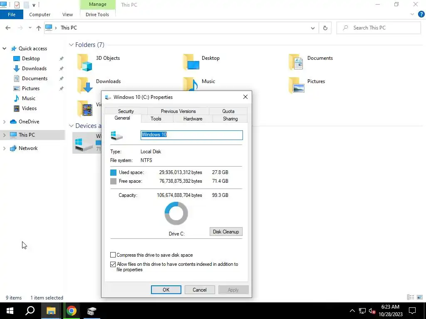This screenshot has height=319, width=426.
Task: Enable Compress this drive checkbox
Action: (x=113, y=255)
